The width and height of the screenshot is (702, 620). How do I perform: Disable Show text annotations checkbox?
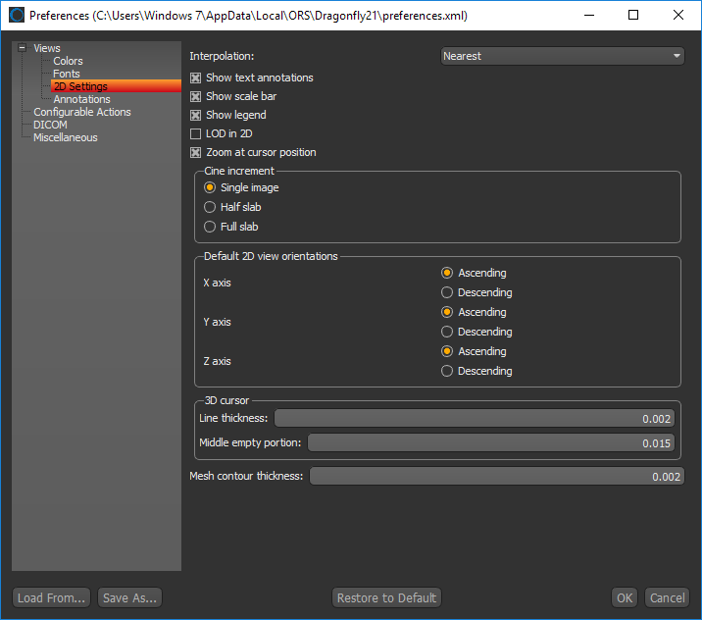[x=196, y=77]
